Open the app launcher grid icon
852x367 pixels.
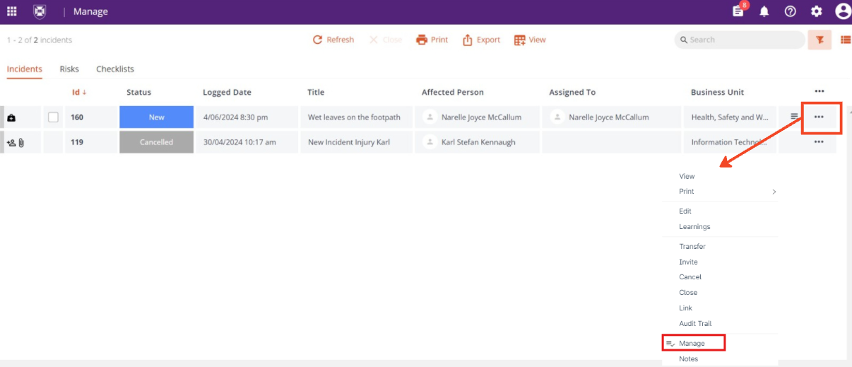(x=12, y=11)
